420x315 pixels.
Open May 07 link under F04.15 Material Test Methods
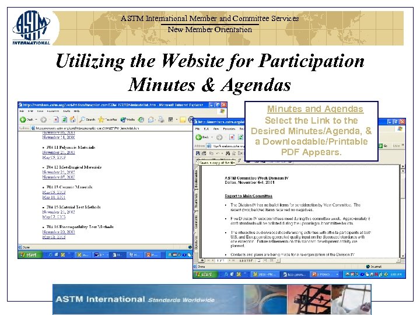coord(54,217)
